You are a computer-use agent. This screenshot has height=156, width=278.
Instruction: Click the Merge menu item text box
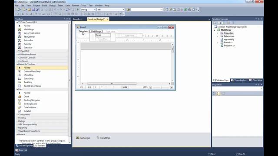coord(103,35)
